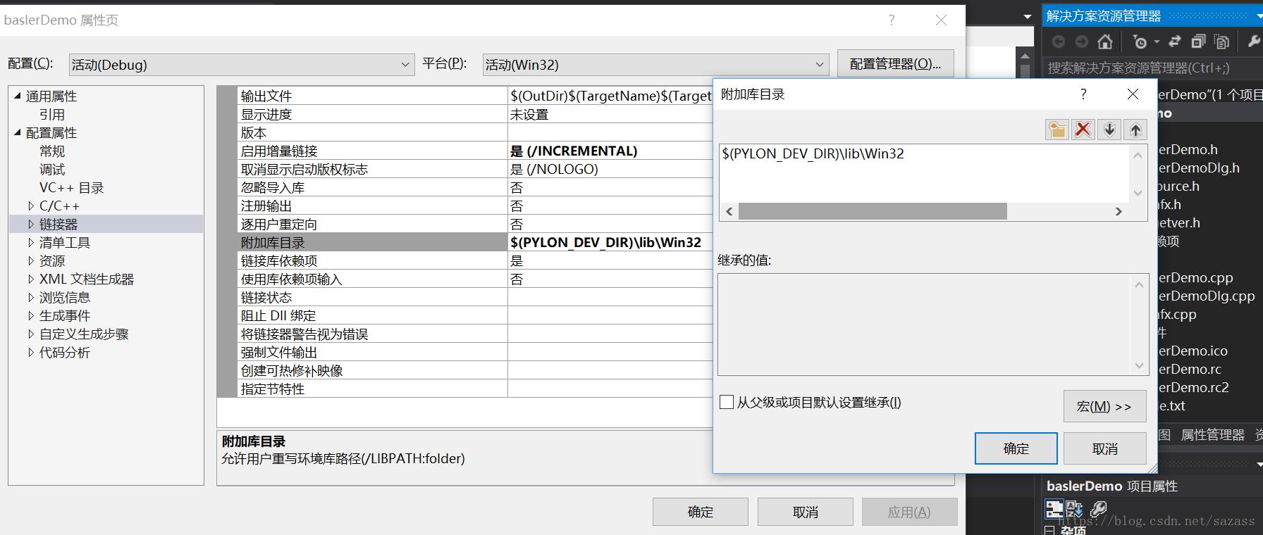Click the right arrow of horizontal scrollbar
Screen dimensions: 1263x535
[x=1119, y=211]
